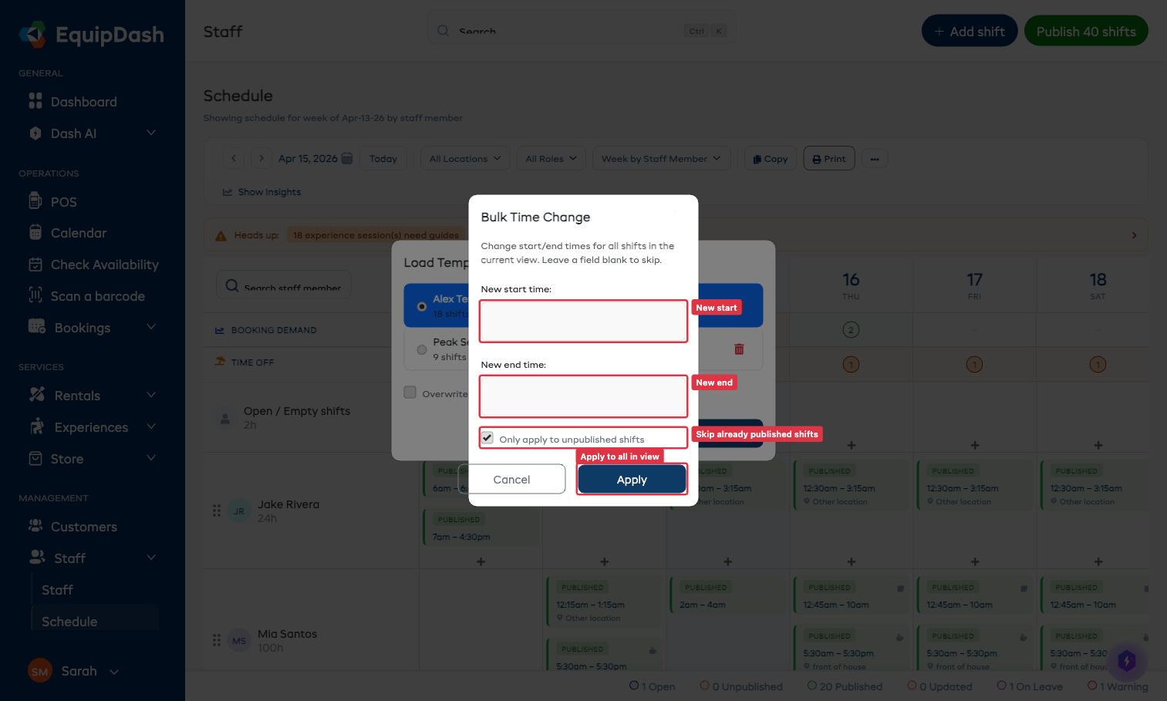Go to next week arrow
This screenshot has height=701, width=1167.
pyautogui.click(x=261, y=158)
